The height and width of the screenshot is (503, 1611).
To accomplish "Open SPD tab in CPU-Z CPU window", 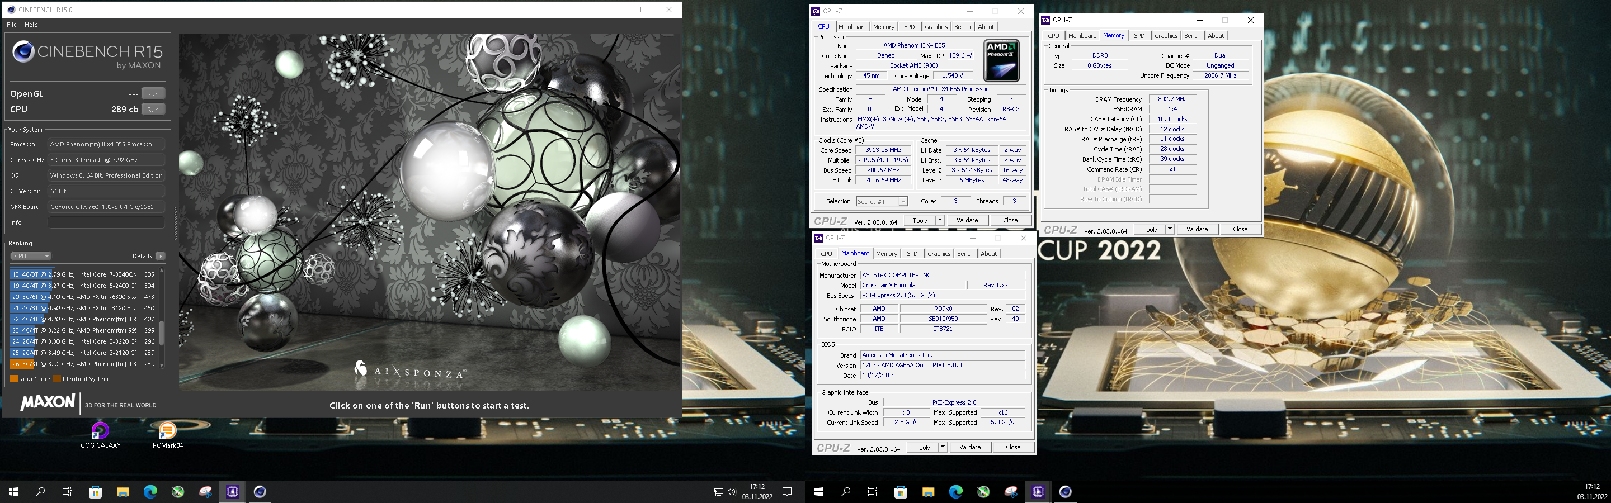I will point(910,27).
